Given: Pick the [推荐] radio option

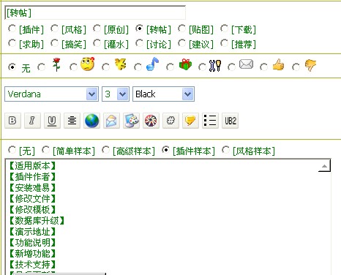Looking at the screenshot, I should pos(224,43).
